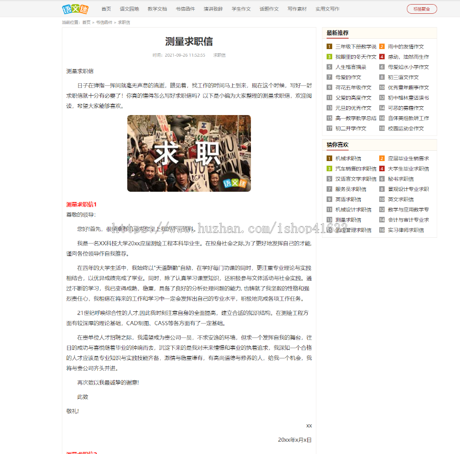Open recommended article 校园运动会作文

[406, 128]
